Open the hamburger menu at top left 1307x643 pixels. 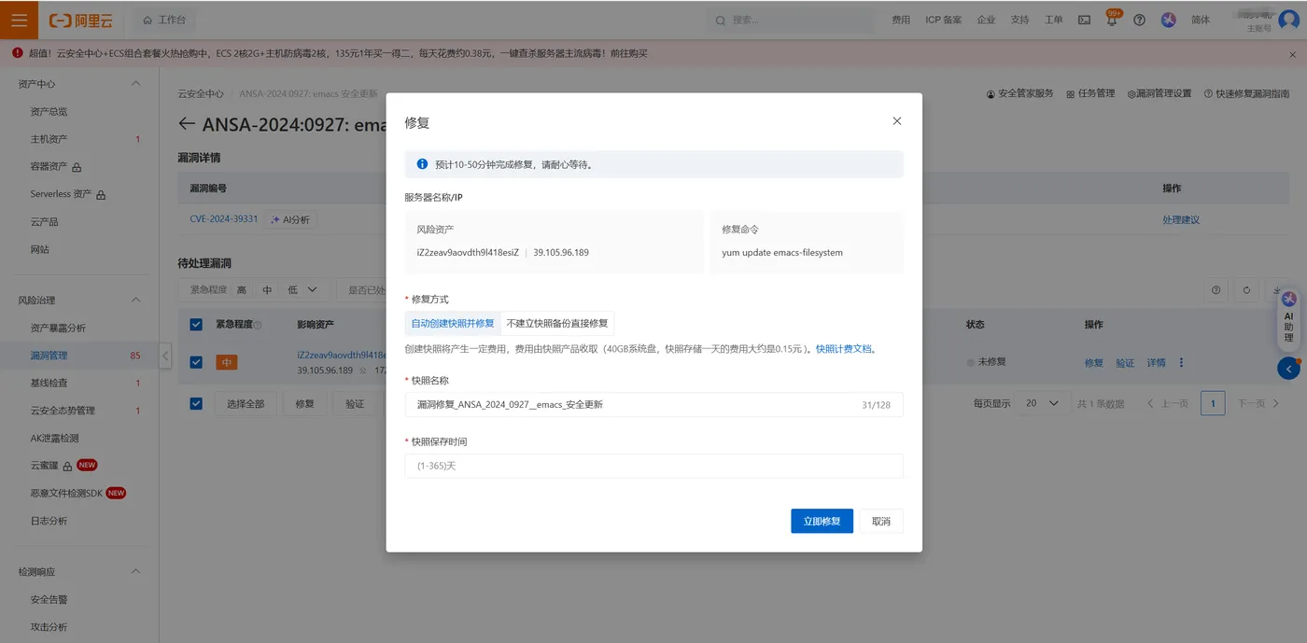19,20
